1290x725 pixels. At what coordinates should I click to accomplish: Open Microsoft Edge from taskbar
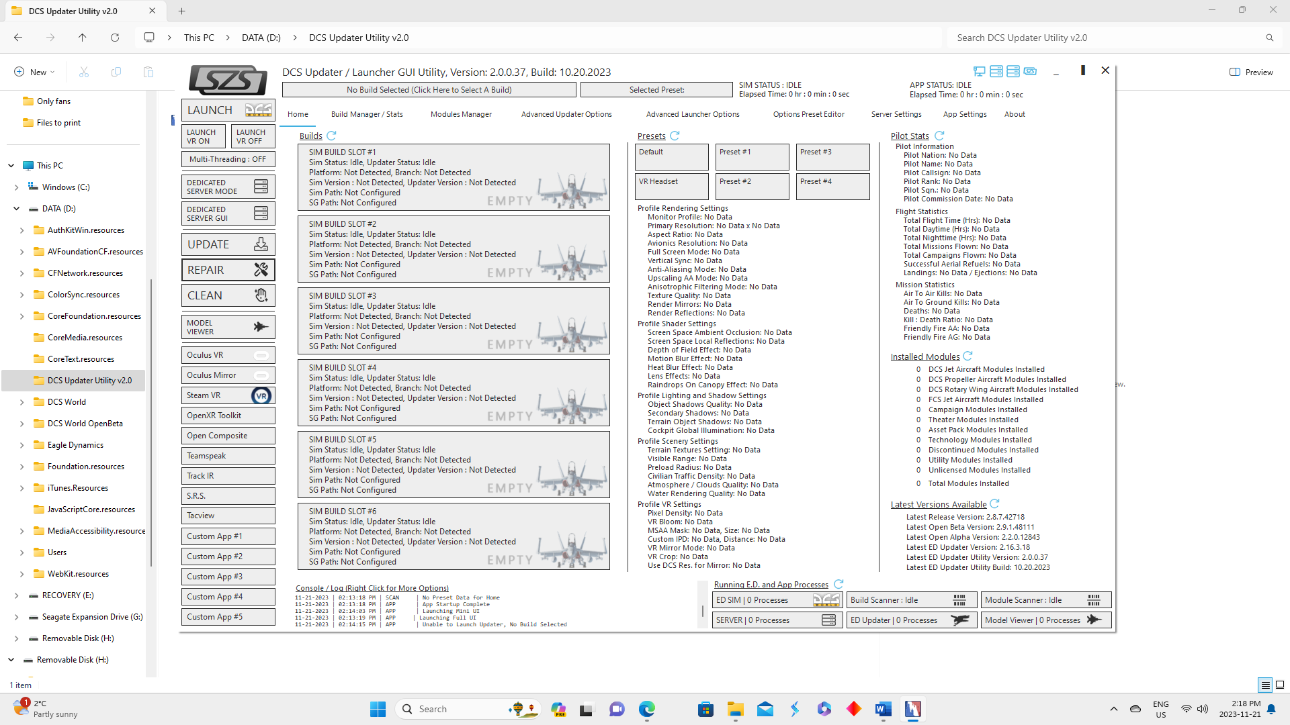point(646,709)
